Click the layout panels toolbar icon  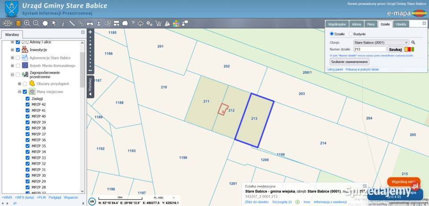(x=117, y=24)
